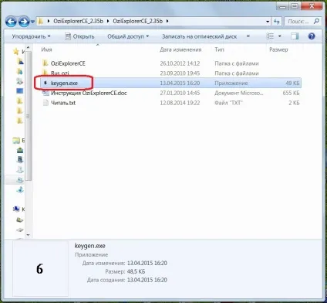This screenshot has height=303, width=327.
Task: Open Общий доступ dropdown menu
Action: [x=128, y=36]
